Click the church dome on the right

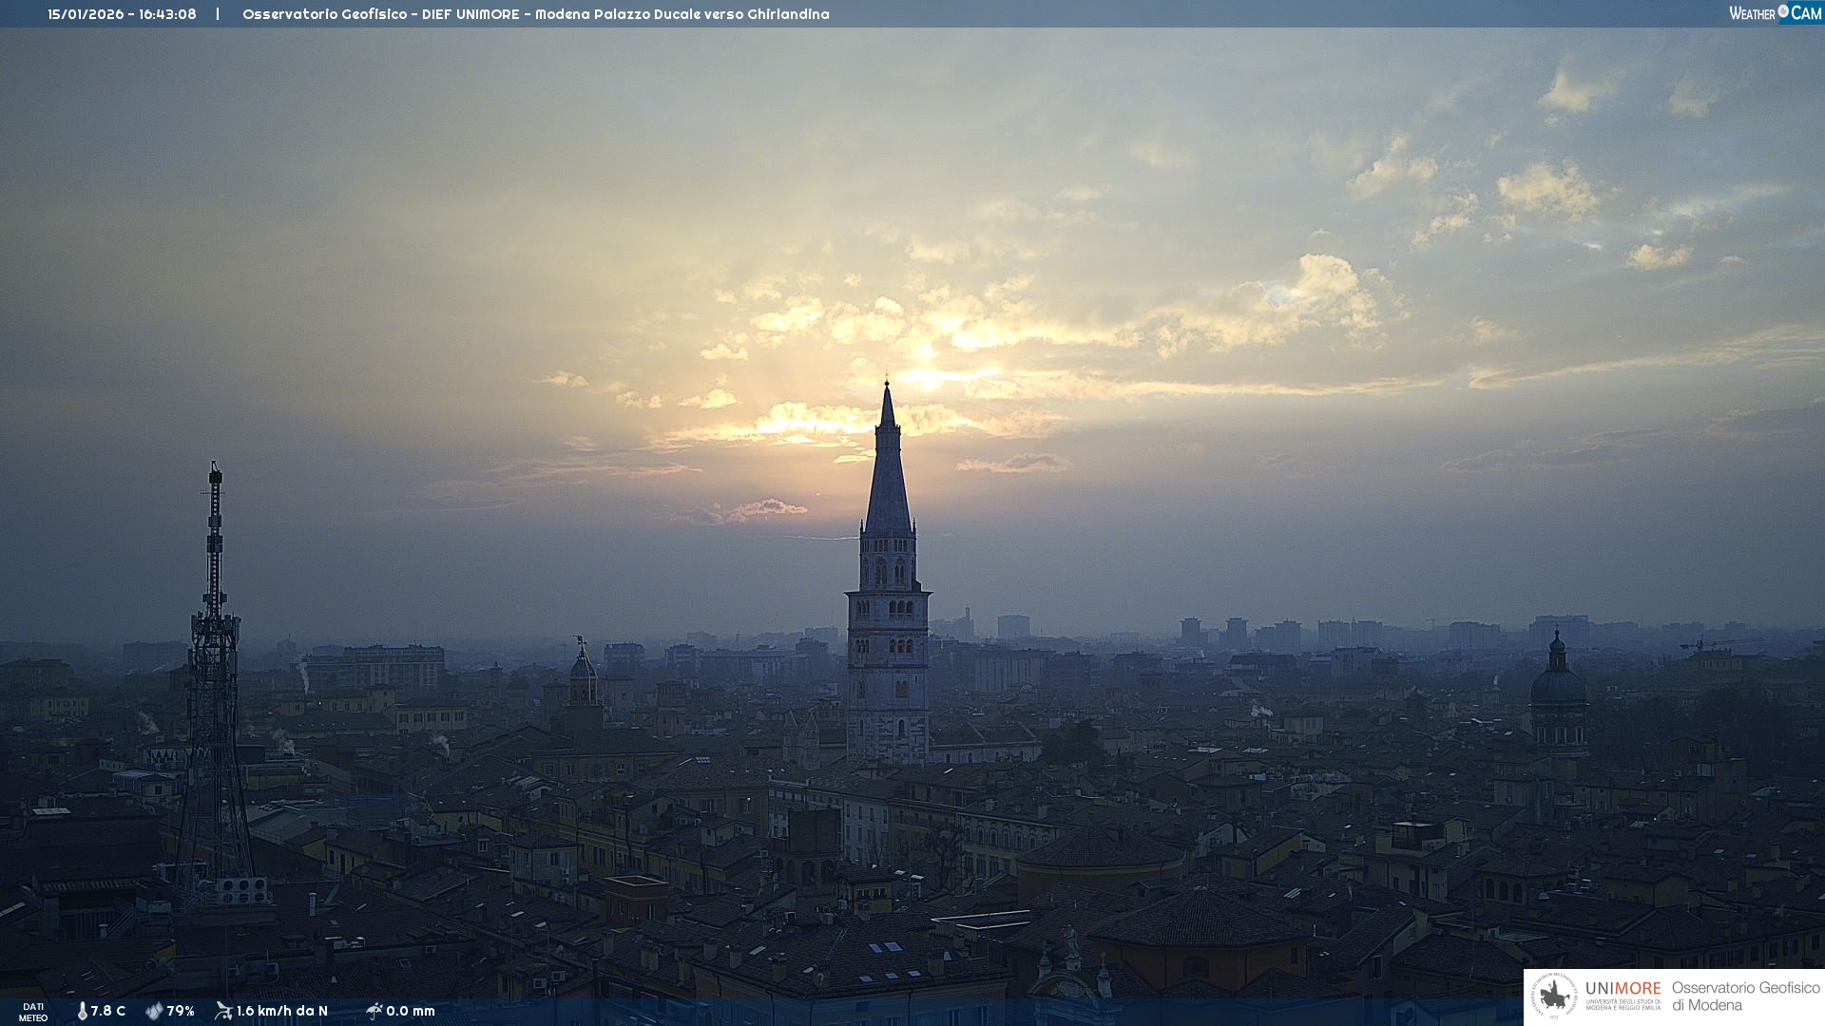pos(1558,684)
